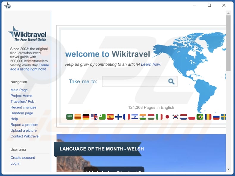Open the Main Page link
The image size is (235, 176).
tap(19, 90)
